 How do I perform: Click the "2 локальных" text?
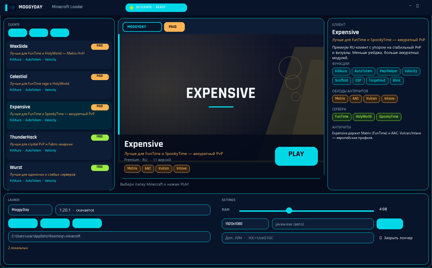pos(18,248)
